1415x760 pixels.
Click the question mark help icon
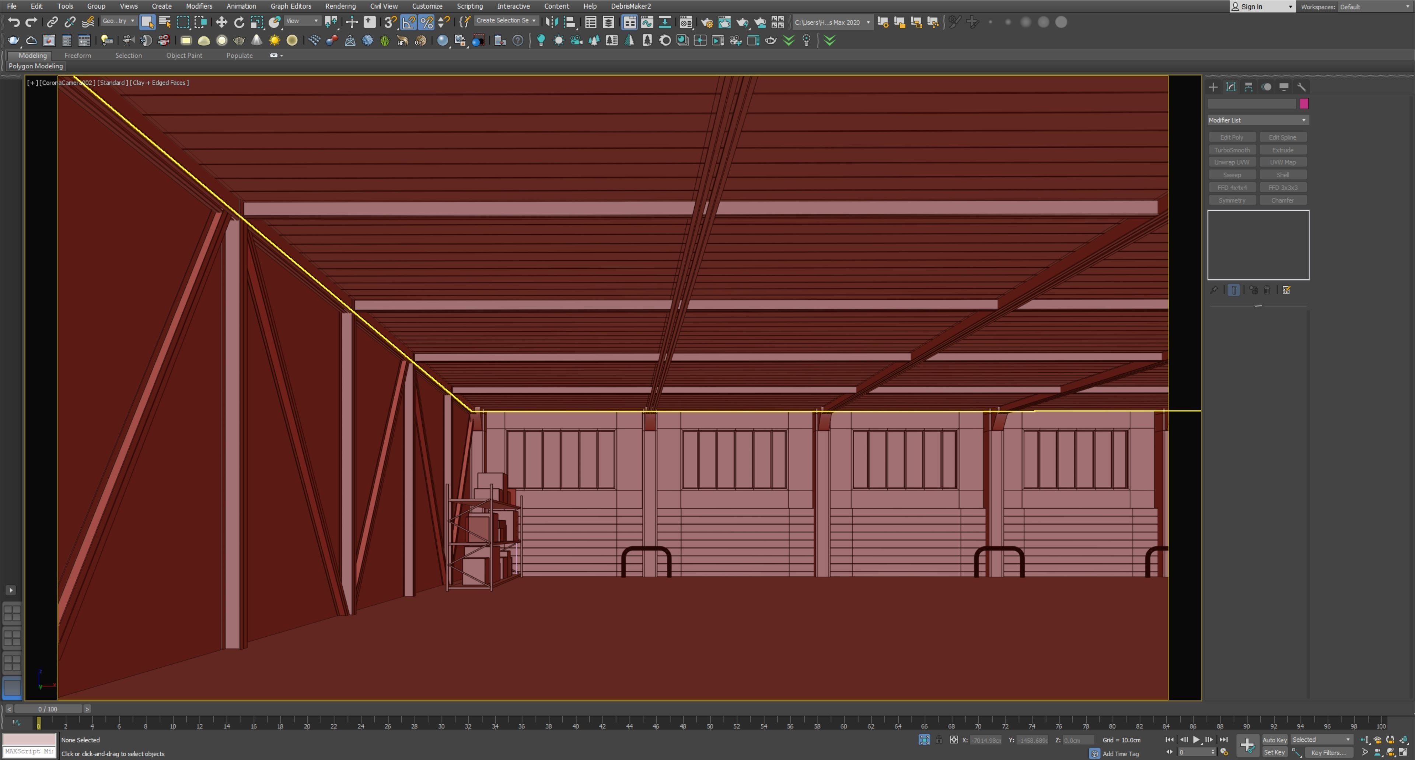[x=517, y=40]
